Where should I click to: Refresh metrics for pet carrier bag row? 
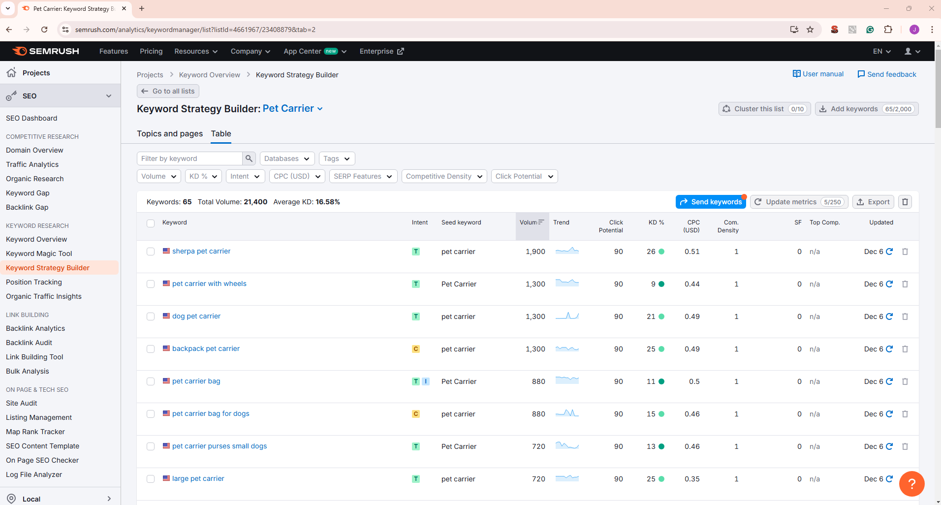(889, 381)
